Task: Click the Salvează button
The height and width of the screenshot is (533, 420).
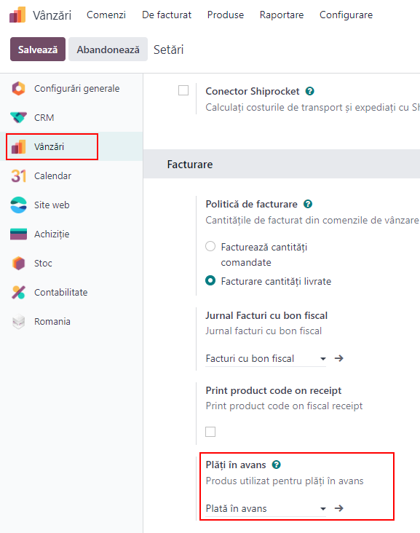Action: coord(38,50)
